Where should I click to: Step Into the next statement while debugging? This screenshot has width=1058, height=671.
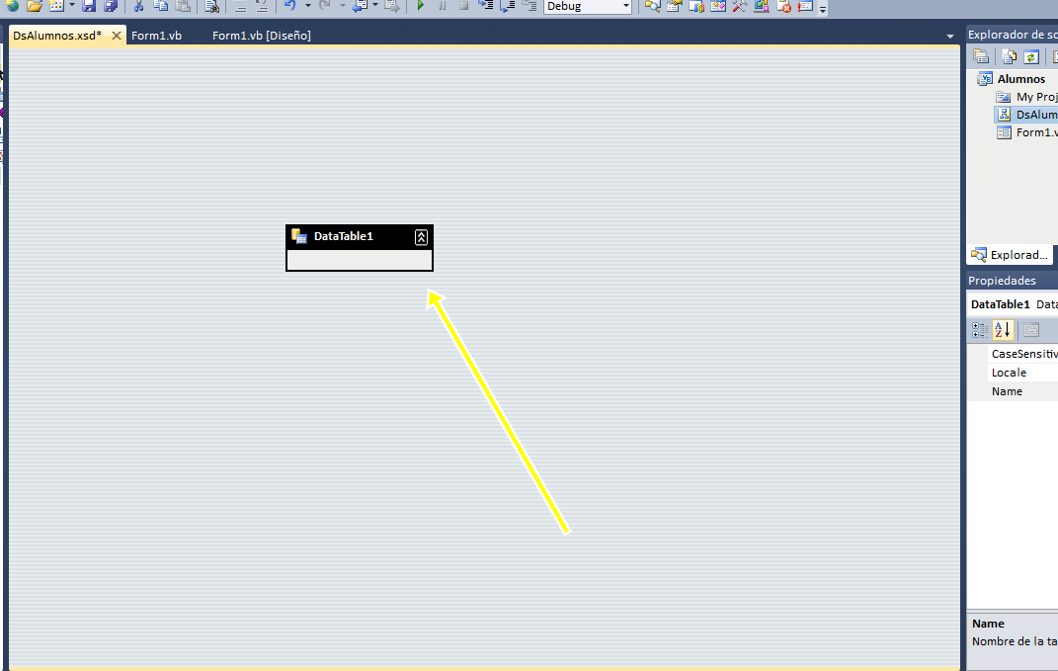pos(486,8)
